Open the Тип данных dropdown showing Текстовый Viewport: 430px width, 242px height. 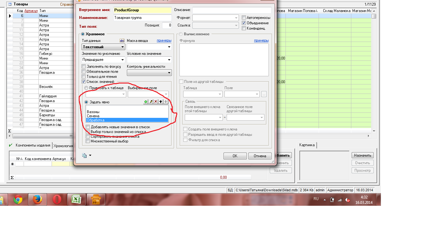click(103, 47)
